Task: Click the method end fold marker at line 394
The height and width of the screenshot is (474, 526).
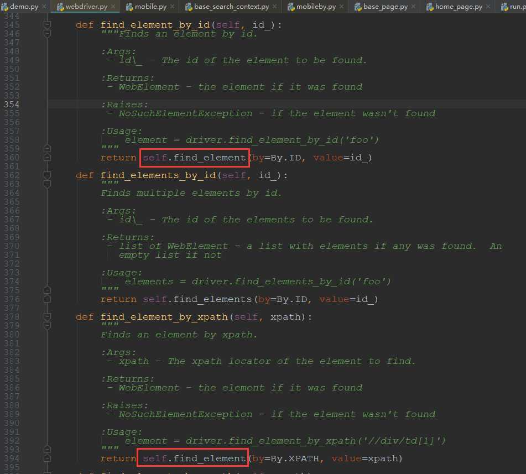Action: coord(48,458)
